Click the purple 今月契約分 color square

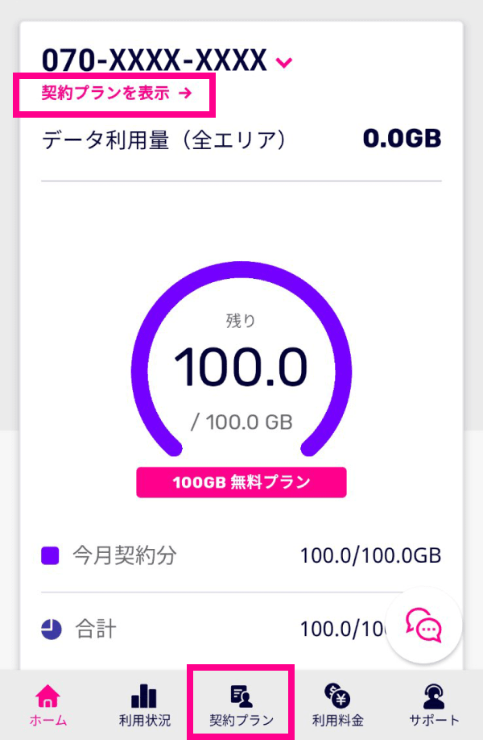coord(50,555)
